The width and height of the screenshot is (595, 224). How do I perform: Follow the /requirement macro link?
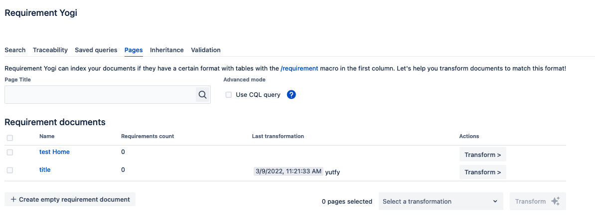(x=299, y=68)
